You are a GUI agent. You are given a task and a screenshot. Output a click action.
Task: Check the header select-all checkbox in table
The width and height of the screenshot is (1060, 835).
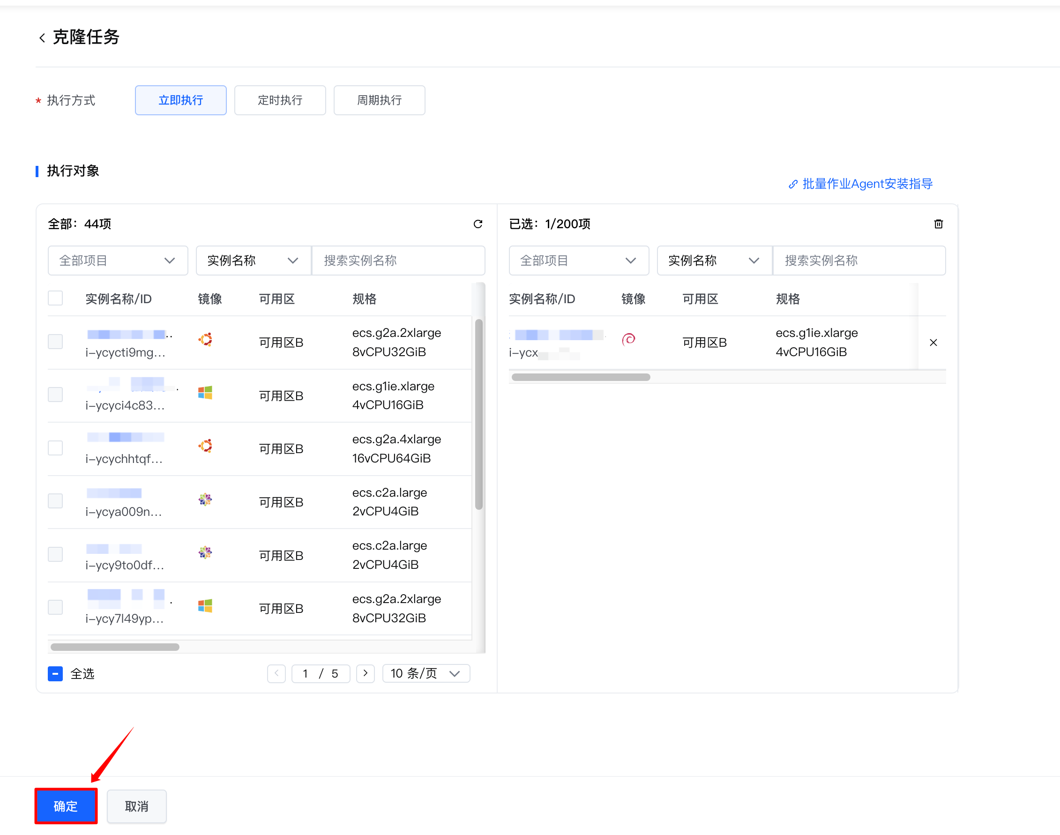point(55,298)
